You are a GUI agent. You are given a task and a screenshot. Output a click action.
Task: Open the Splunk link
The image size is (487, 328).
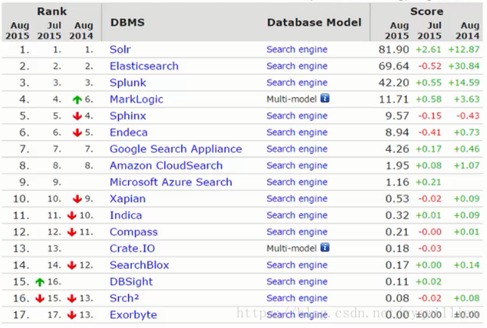click(128, 83)
